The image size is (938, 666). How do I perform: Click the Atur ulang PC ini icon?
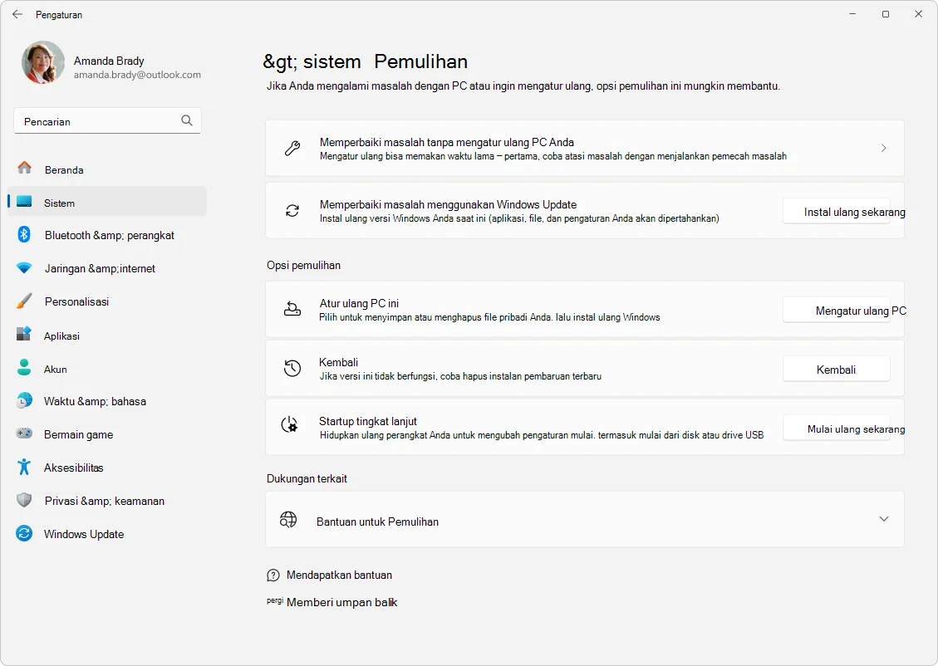pos(292,309)
